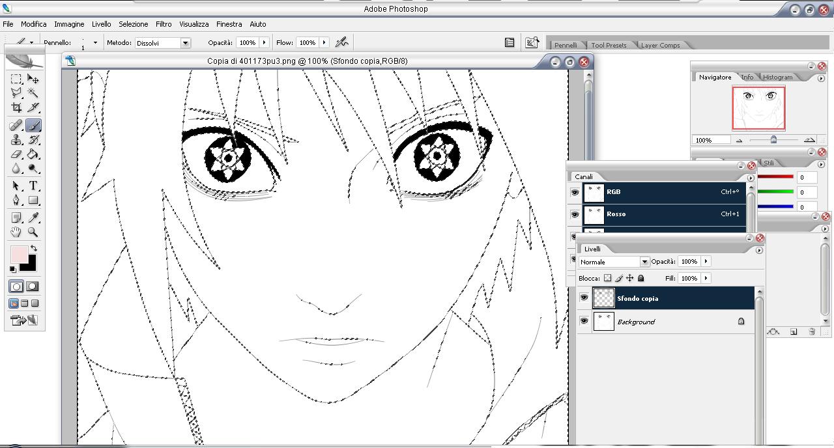
Task: Expand the layer Opacità slider arrow
Action: point(706,261)
